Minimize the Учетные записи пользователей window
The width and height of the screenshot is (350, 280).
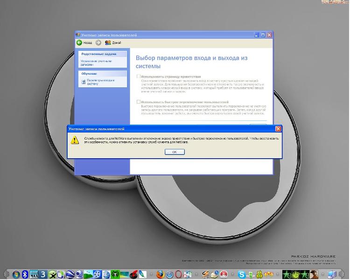257,35
